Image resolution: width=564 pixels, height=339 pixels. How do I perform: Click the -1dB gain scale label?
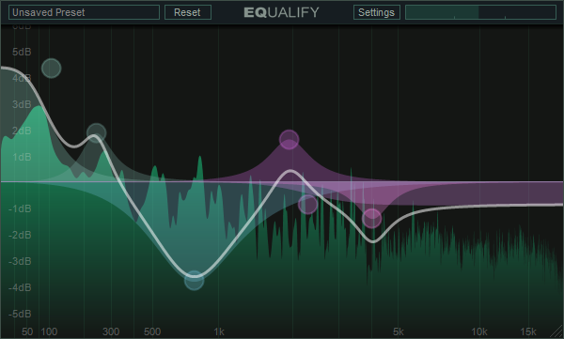[20, 208]
